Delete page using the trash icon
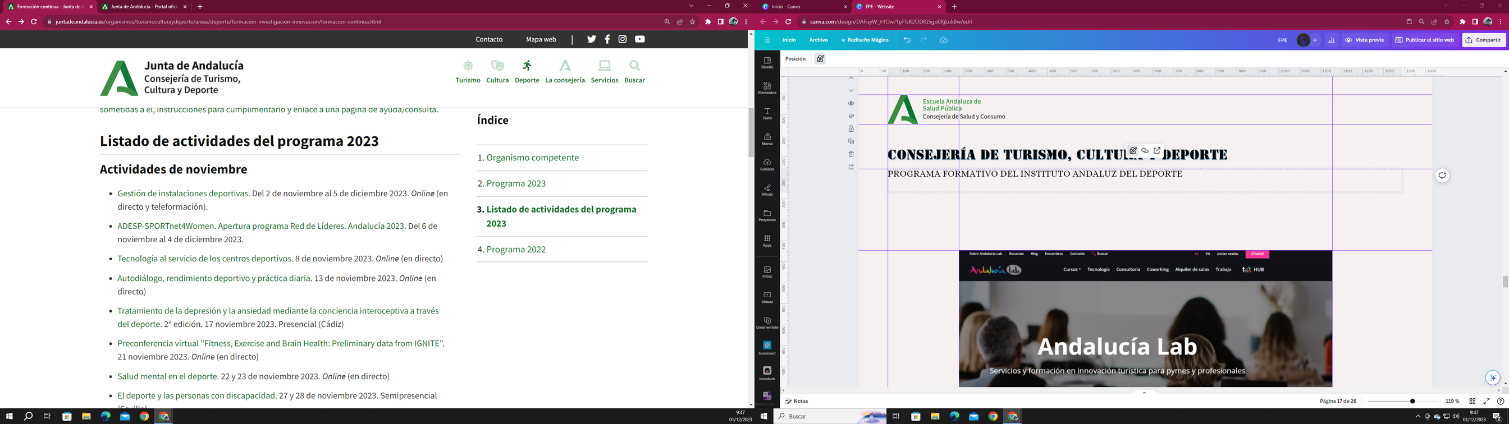The image size is (1509, 424). click(851, 154)
